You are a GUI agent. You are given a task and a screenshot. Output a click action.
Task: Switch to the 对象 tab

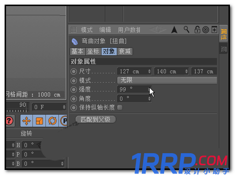(109, 51)
